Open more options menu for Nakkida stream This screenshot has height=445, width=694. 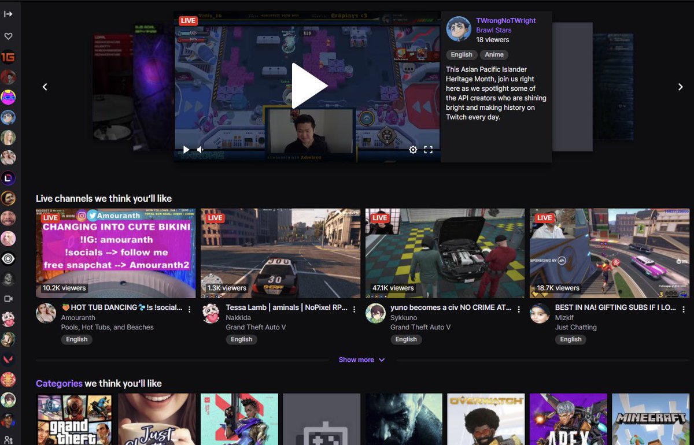click(354, 310)
